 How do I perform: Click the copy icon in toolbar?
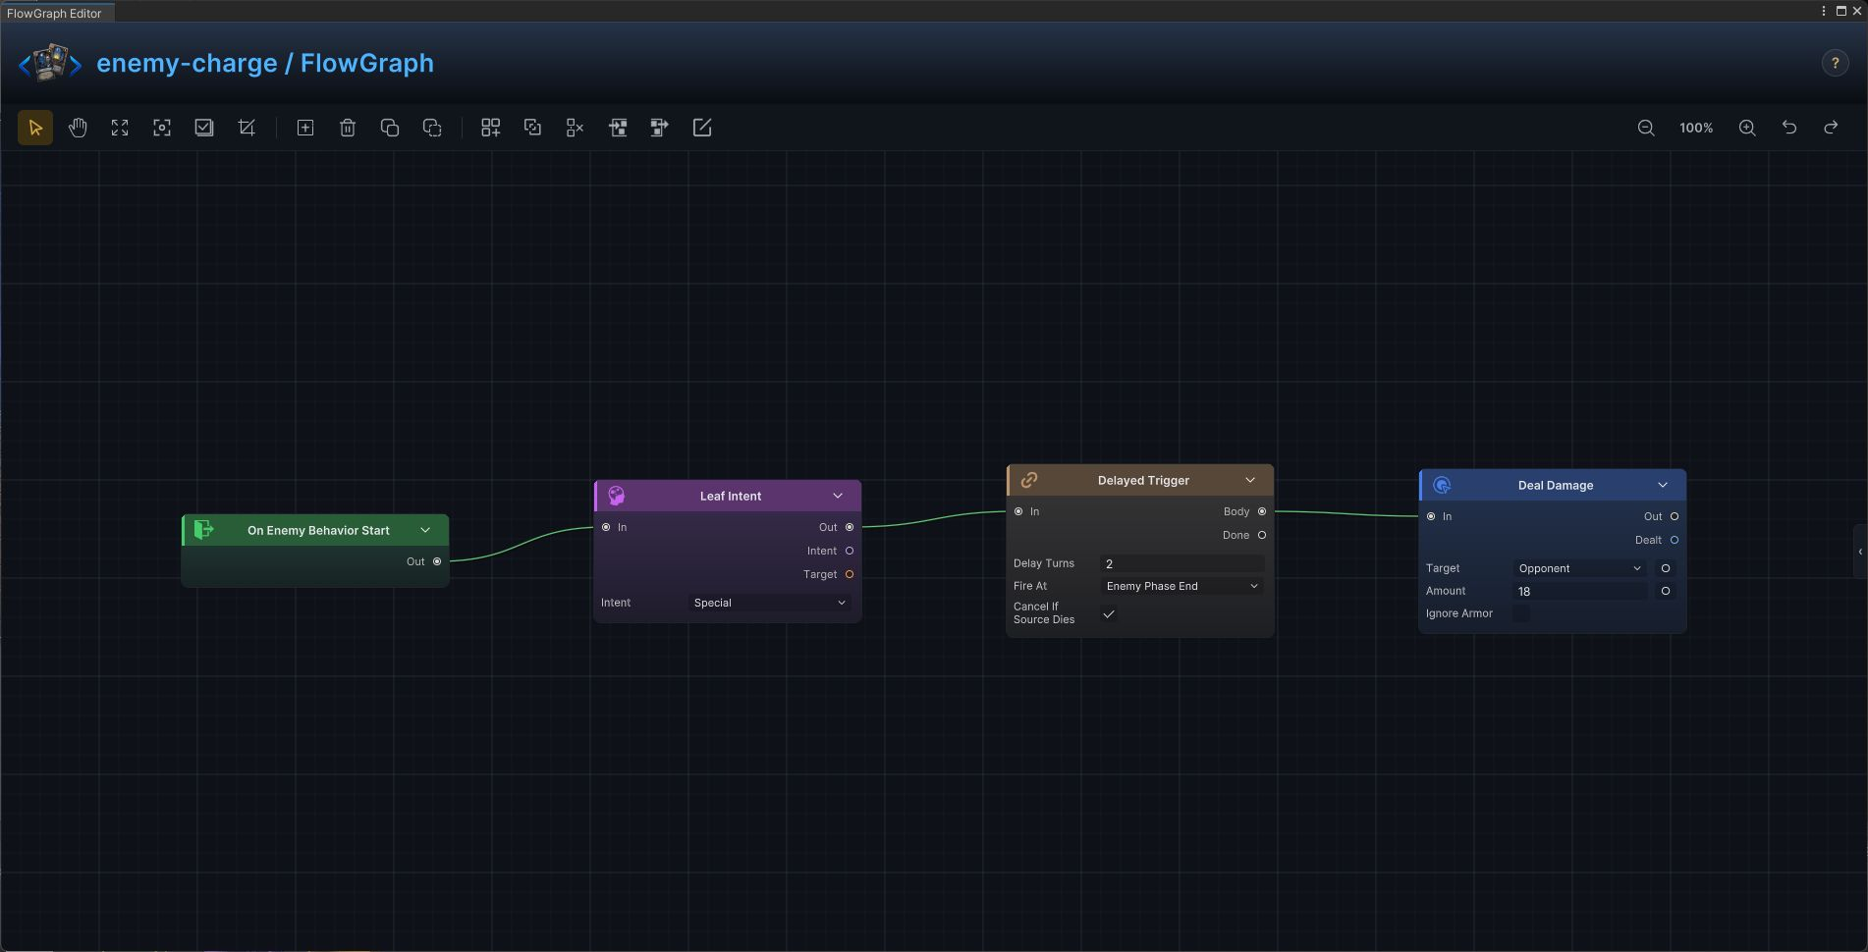point(390,128)
